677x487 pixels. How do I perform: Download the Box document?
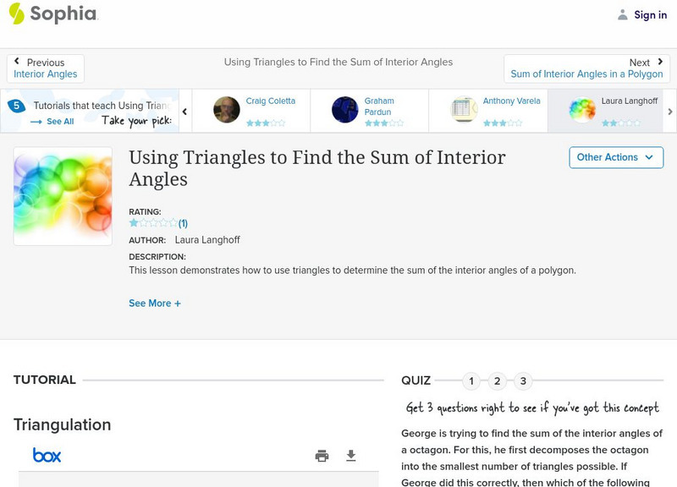(351, 456)
